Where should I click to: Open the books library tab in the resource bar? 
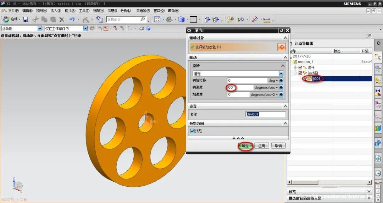378,128
